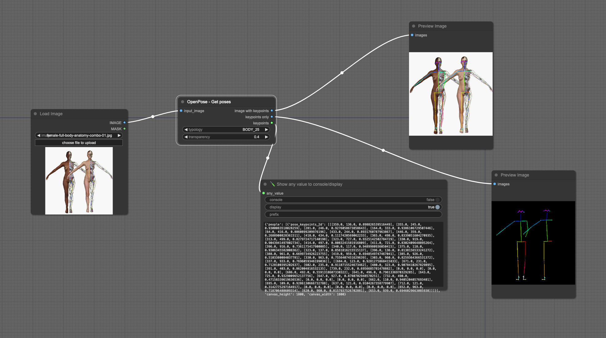Toggle the console option to true
The height and width of the screenshot is (338, 606).
(438, 200)
